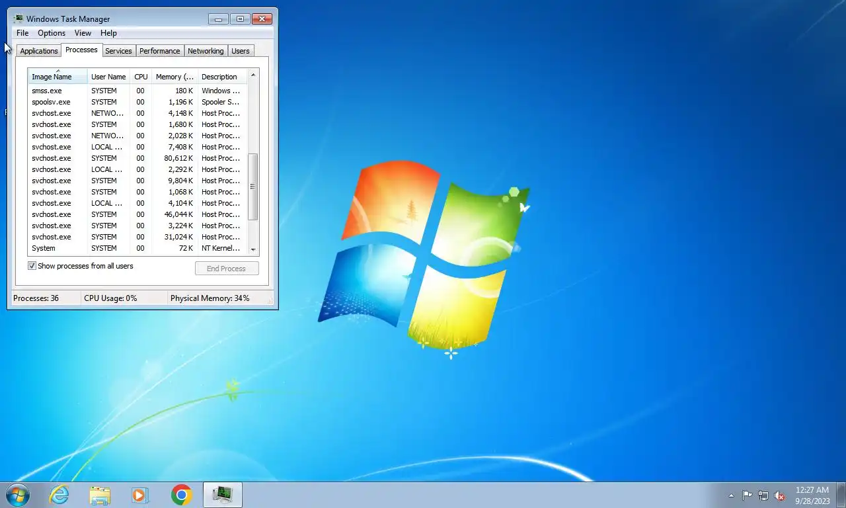
Task: Close the Windows Task Manager window
Action: coord(262,19)
